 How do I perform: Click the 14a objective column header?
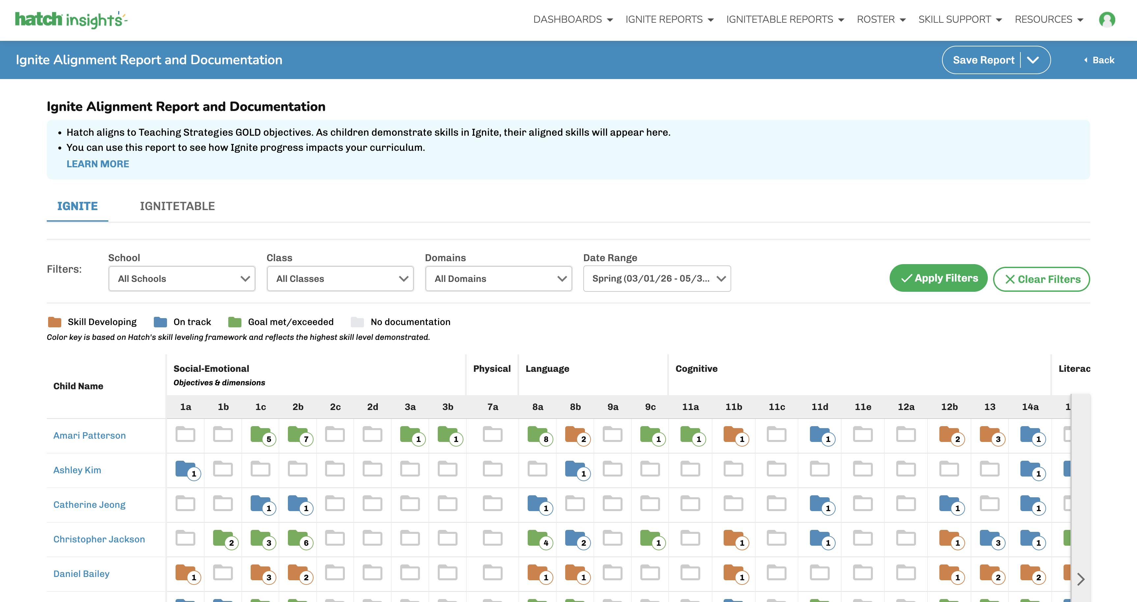pos(1030,406)
